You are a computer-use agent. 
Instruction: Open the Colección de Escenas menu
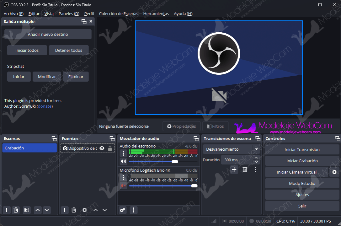[119, 14]
